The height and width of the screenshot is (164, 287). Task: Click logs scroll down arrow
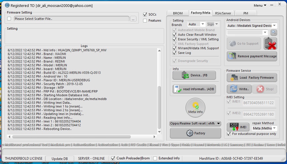[x=159, y=132]
